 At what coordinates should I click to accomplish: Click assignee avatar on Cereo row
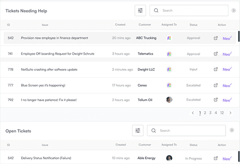169,85
